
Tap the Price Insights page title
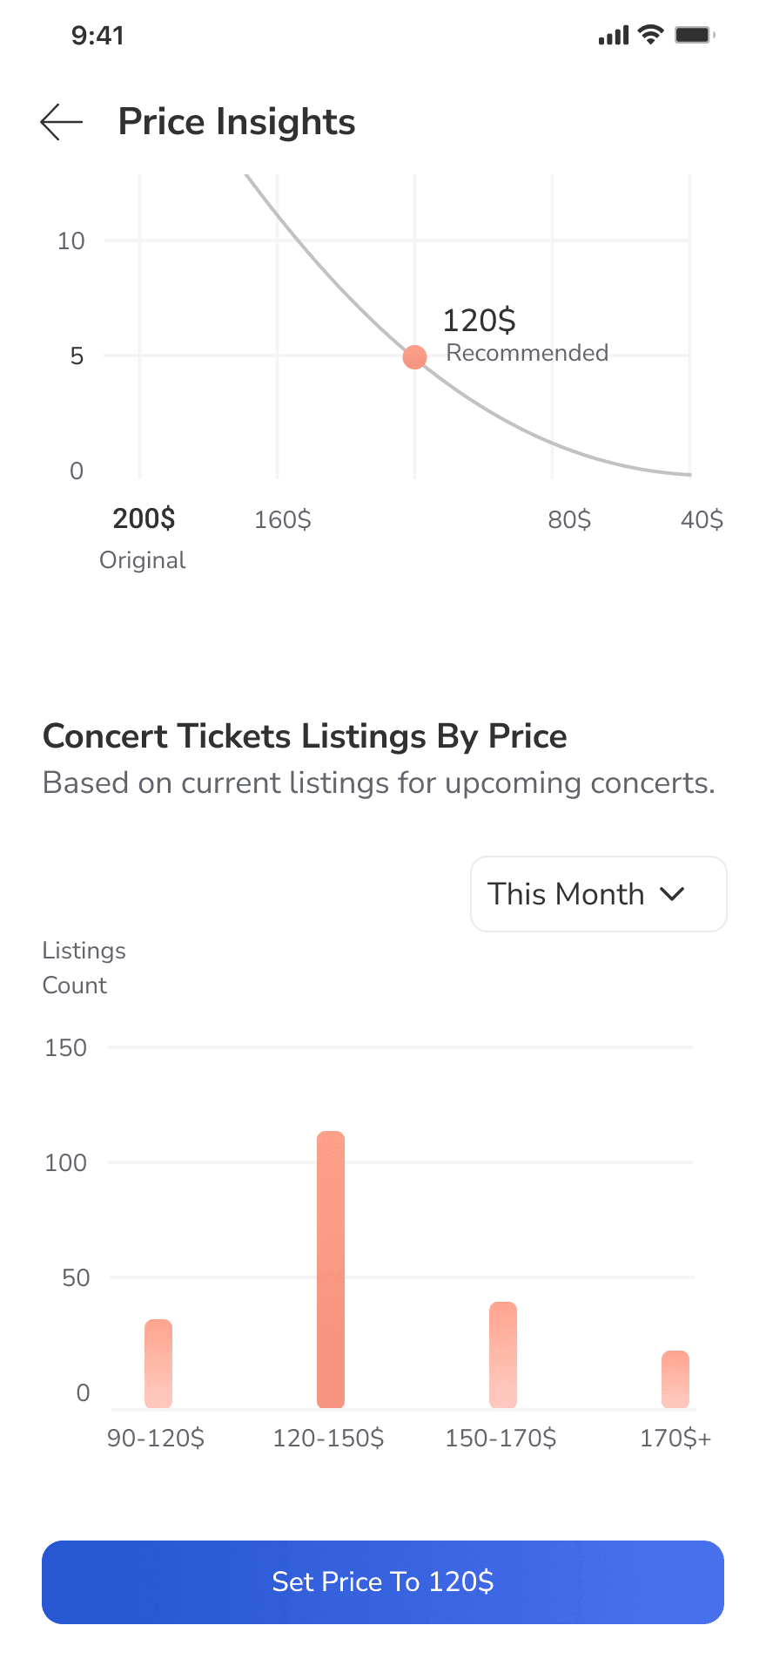click(x=237, y=122)
